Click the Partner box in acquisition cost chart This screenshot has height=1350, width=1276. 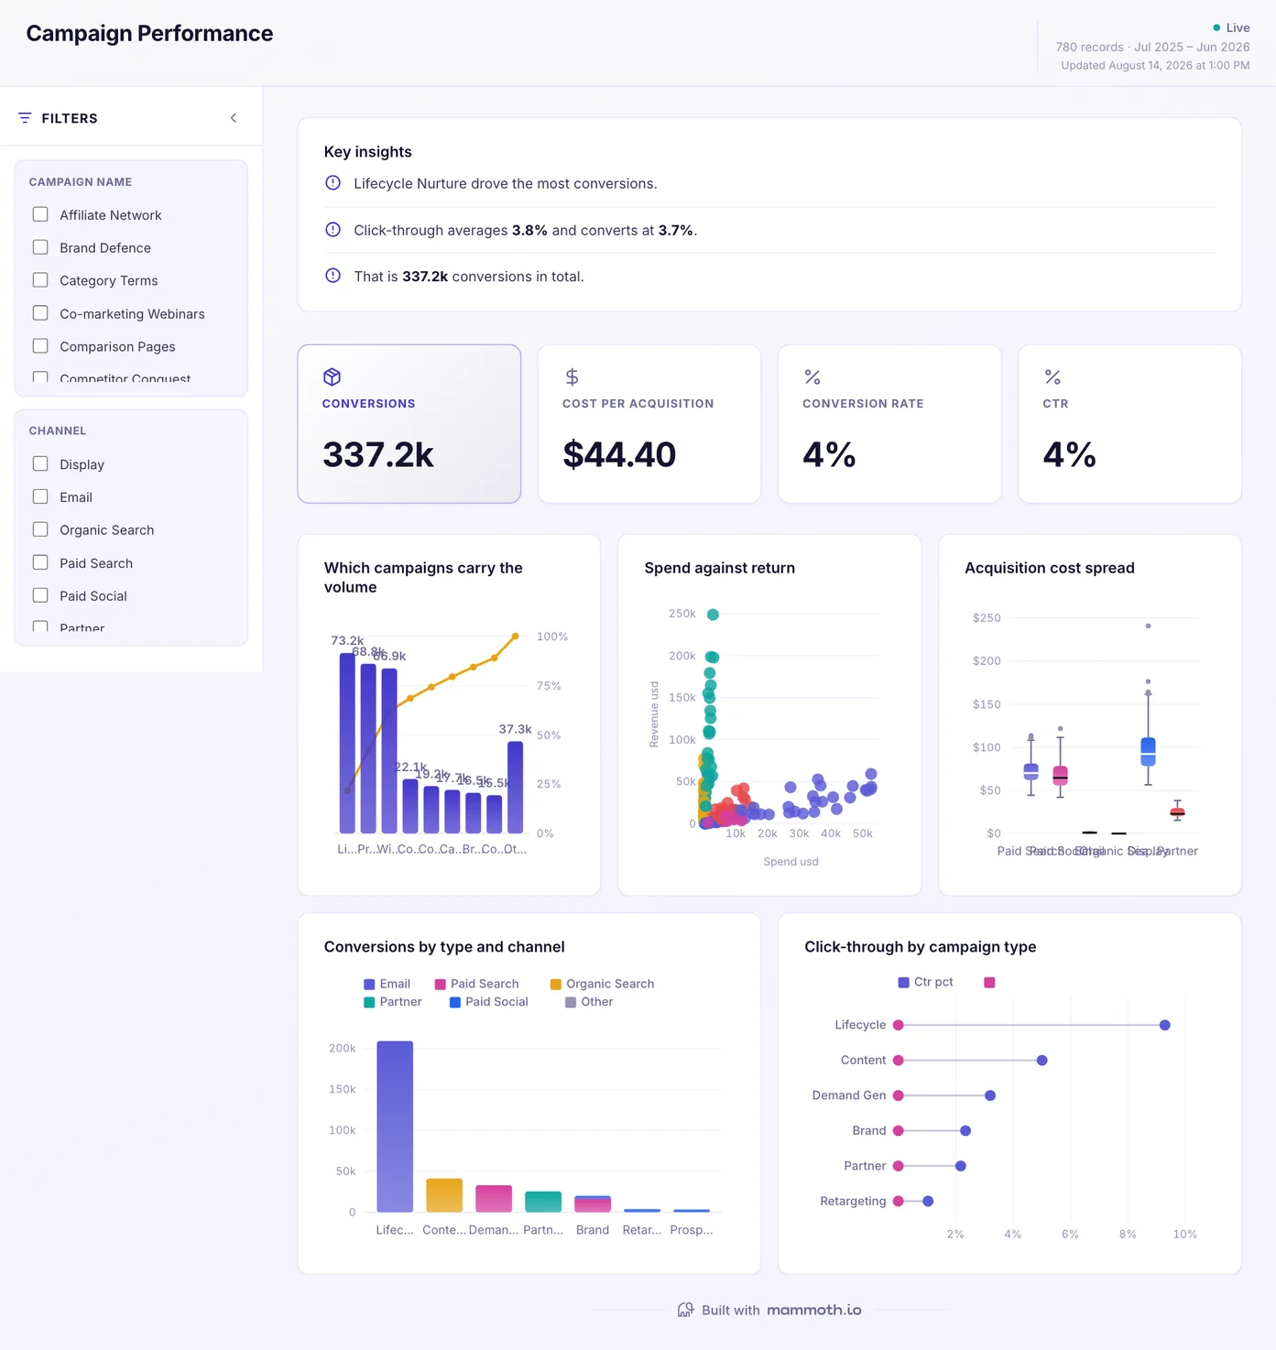pyautogui.click(x=1177, y=811)
